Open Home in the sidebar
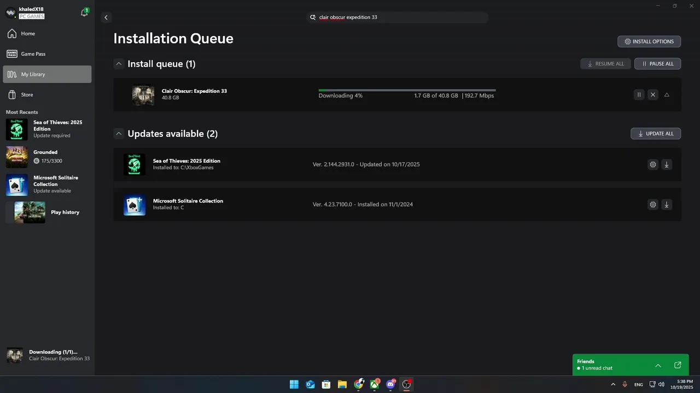This screenshot has height=393, width=700. [47, 34]
